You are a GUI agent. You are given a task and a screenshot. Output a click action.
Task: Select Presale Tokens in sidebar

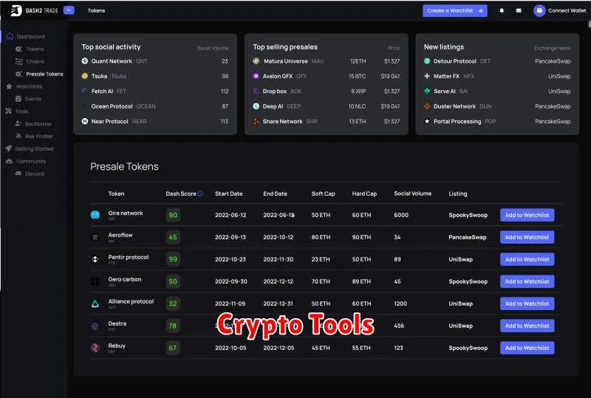coord(39,74)
